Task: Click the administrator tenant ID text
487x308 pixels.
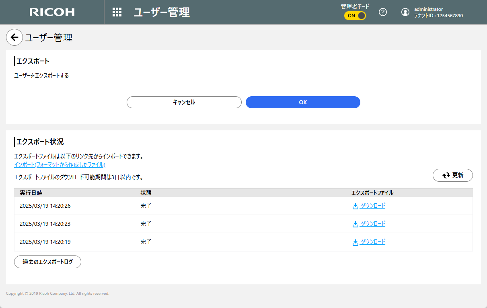Action: click(x=438, y=16)
